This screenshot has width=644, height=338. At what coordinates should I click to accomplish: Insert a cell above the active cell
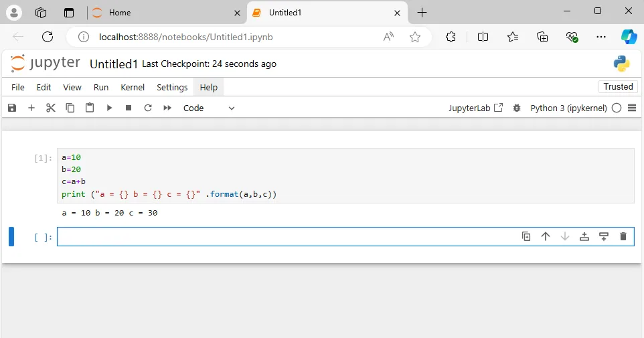pos(584,236)
